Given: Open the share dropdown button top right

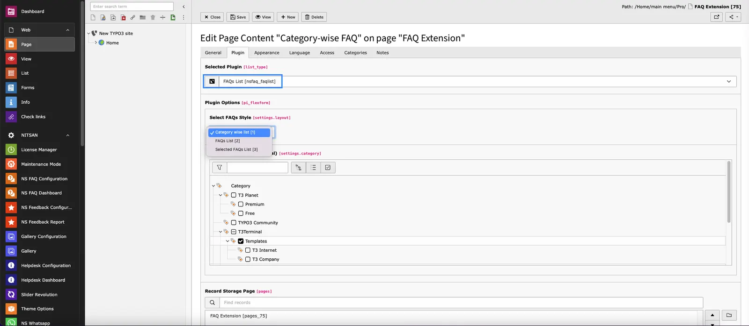Looking at the screenshot, I should click(733, 17).
